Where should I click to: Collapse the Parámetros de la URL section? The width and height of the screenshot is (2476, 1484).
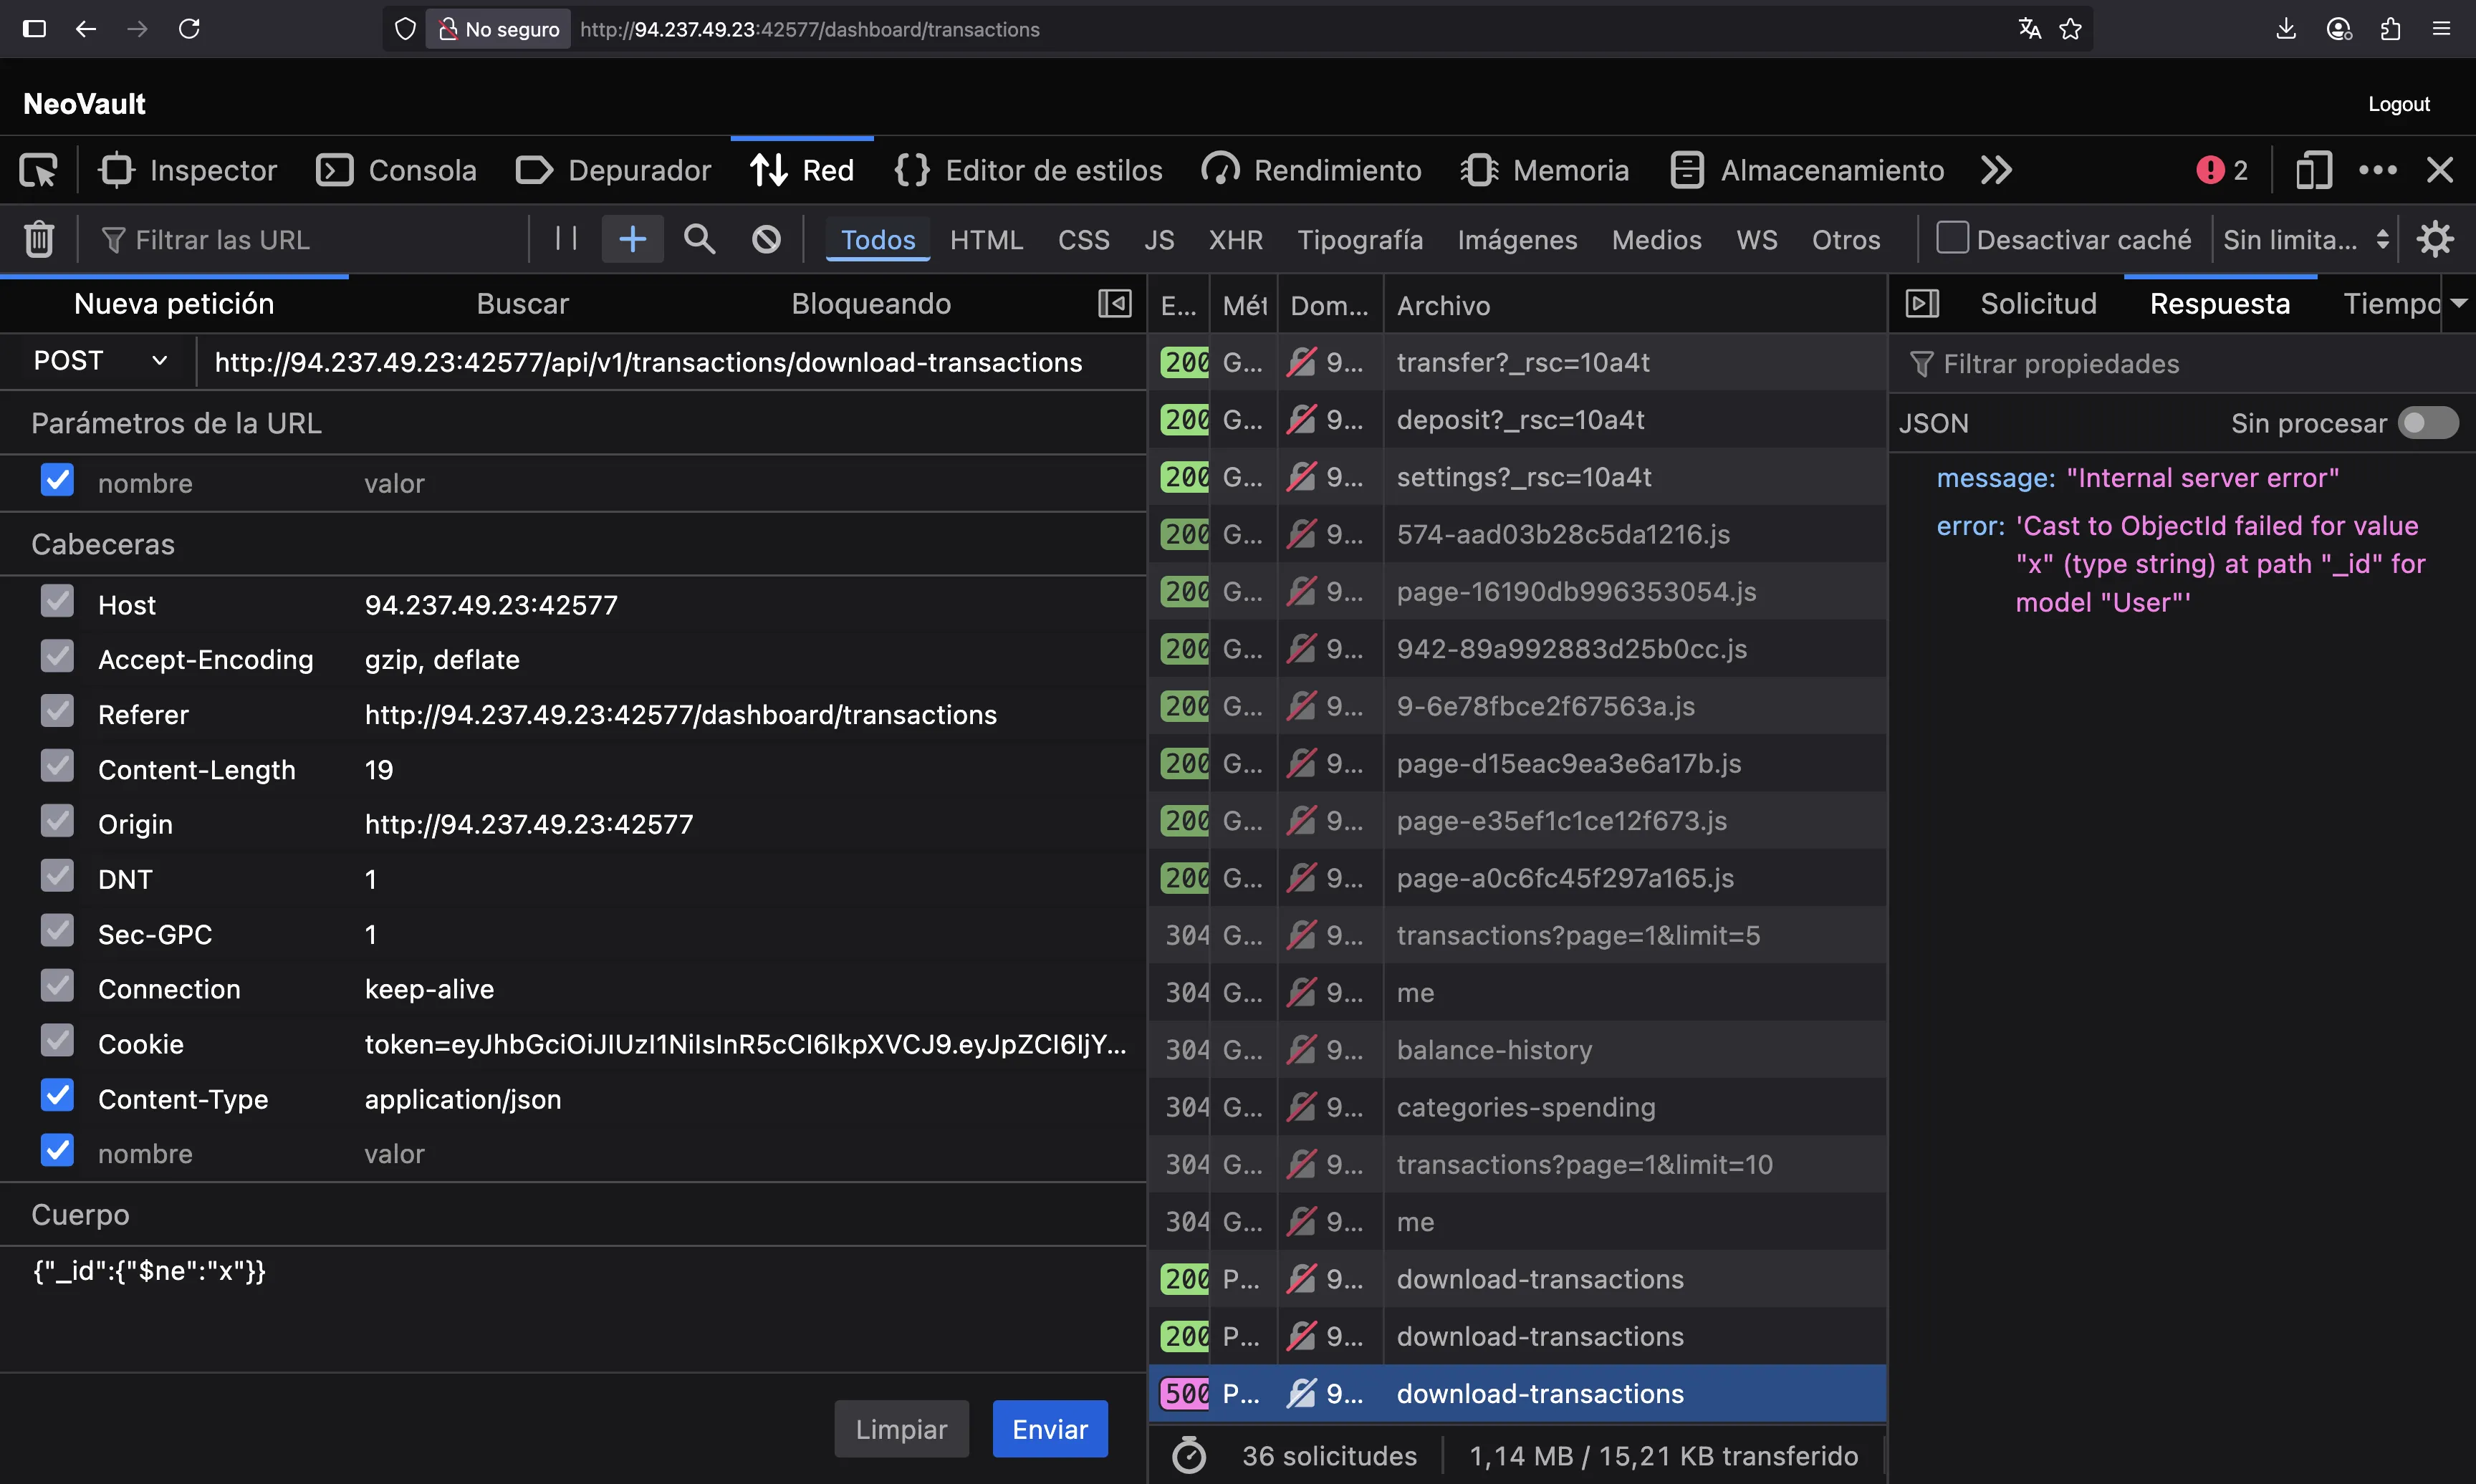[x=176, y=423]
